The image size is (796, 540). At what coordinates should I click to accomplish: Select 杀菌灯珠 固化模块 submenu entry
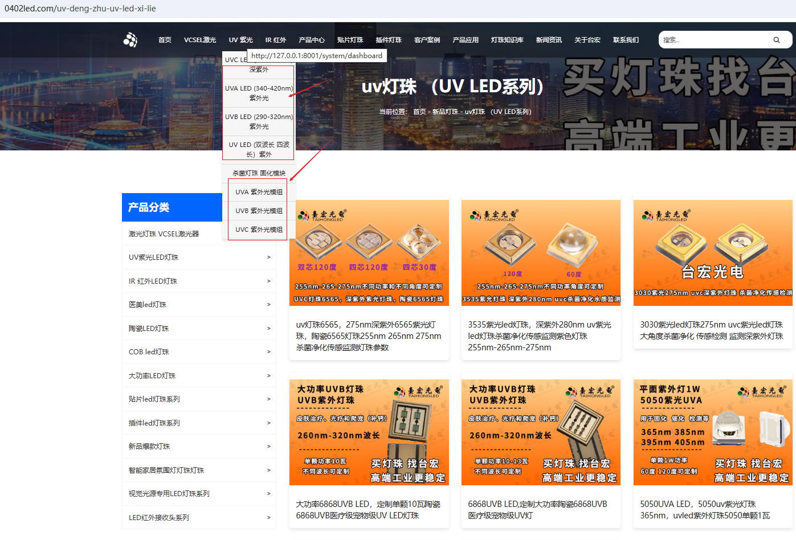click(x=259, y=173)
